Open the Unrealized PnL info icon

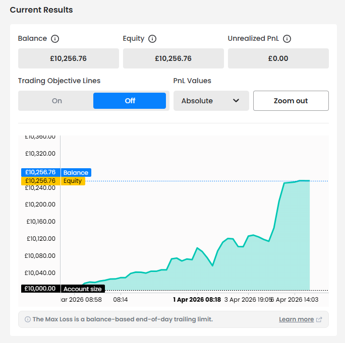287,39
